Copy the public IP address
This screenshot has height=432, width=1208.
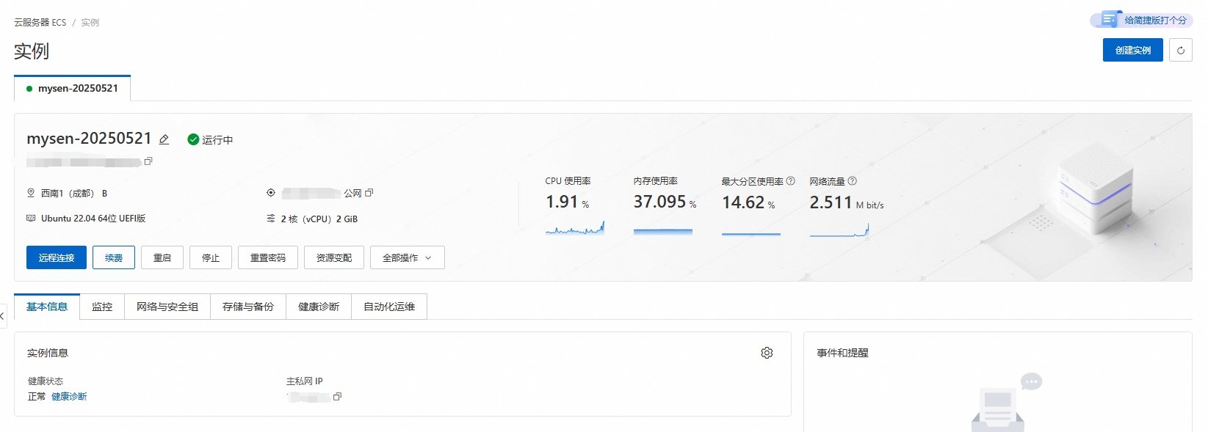[x=369, y=193]
